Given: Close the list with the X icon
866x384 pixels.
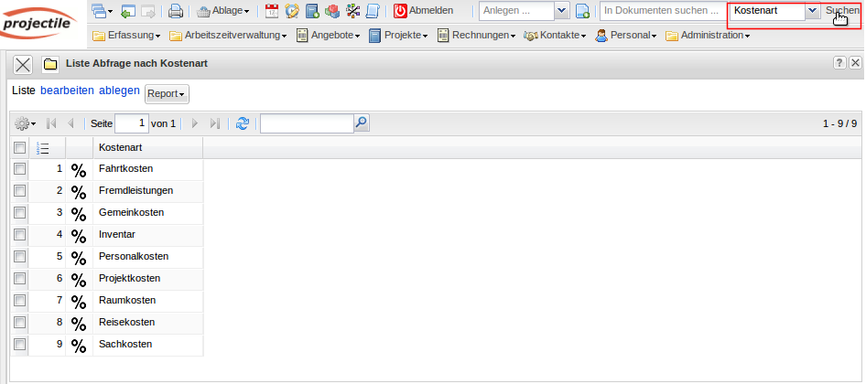Looking at the screenshot, I should click(x=23, y=65).
